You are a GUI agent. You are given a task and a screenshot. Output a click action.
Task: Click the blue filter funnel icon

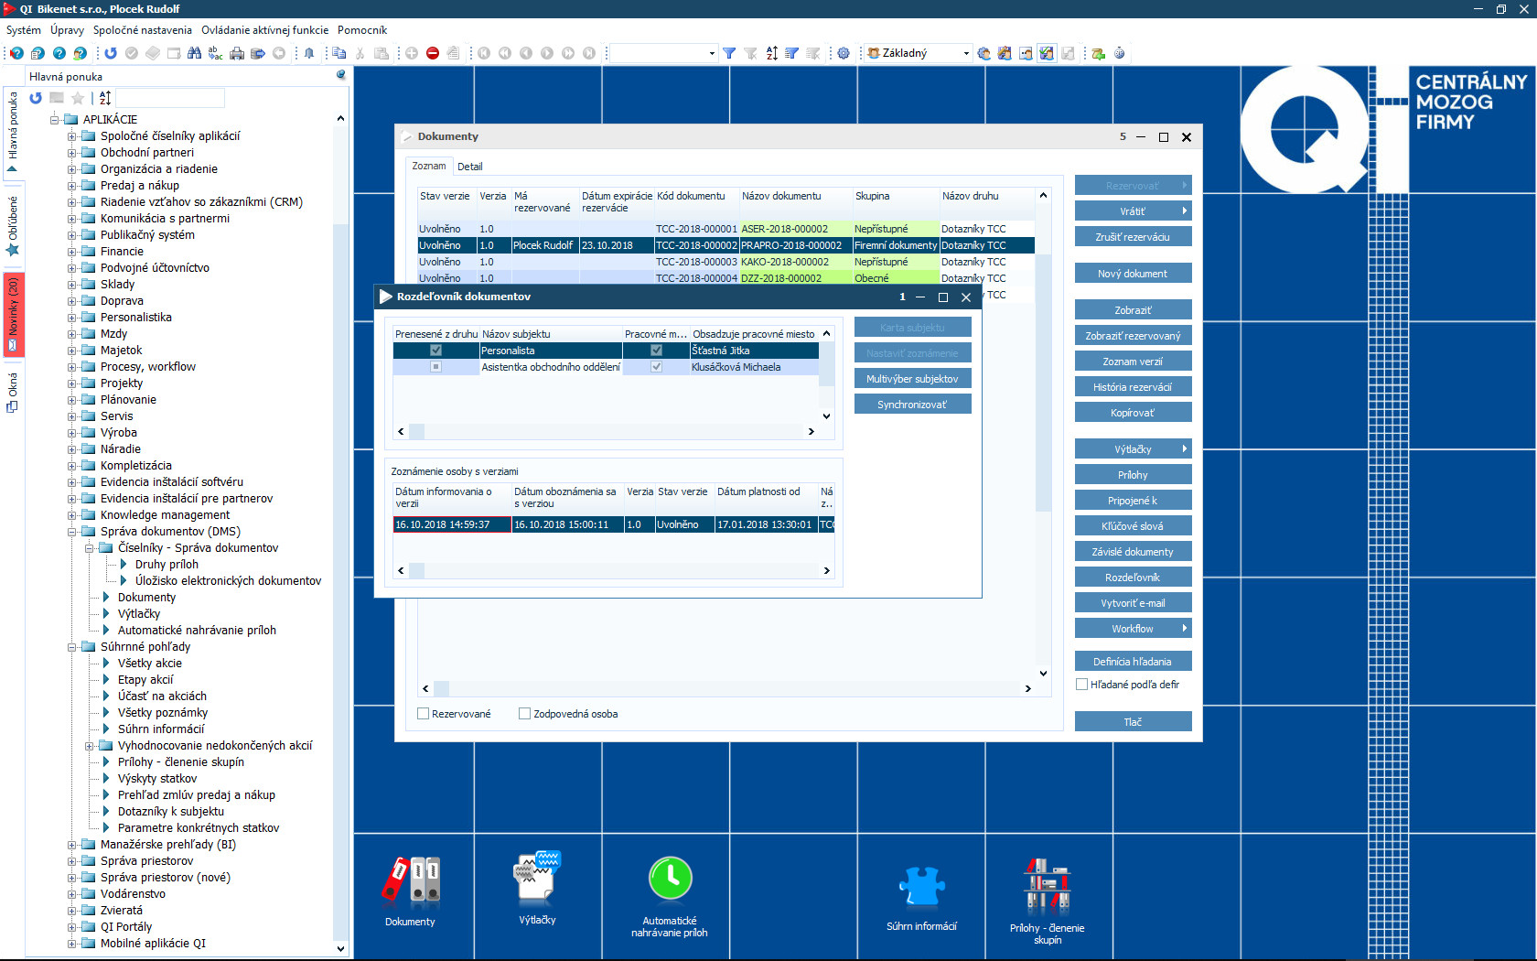pos(729,53)
